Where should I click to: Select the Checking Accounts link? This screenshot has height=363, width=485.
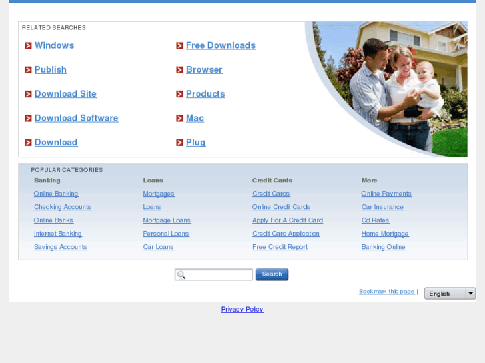pos(63,207)
